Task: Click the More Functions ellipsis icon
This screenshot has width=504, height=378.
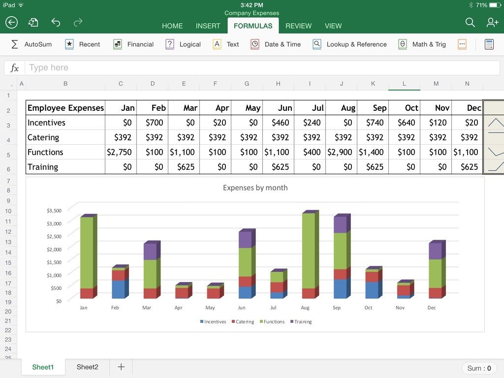Action: [x=462, y=44]
